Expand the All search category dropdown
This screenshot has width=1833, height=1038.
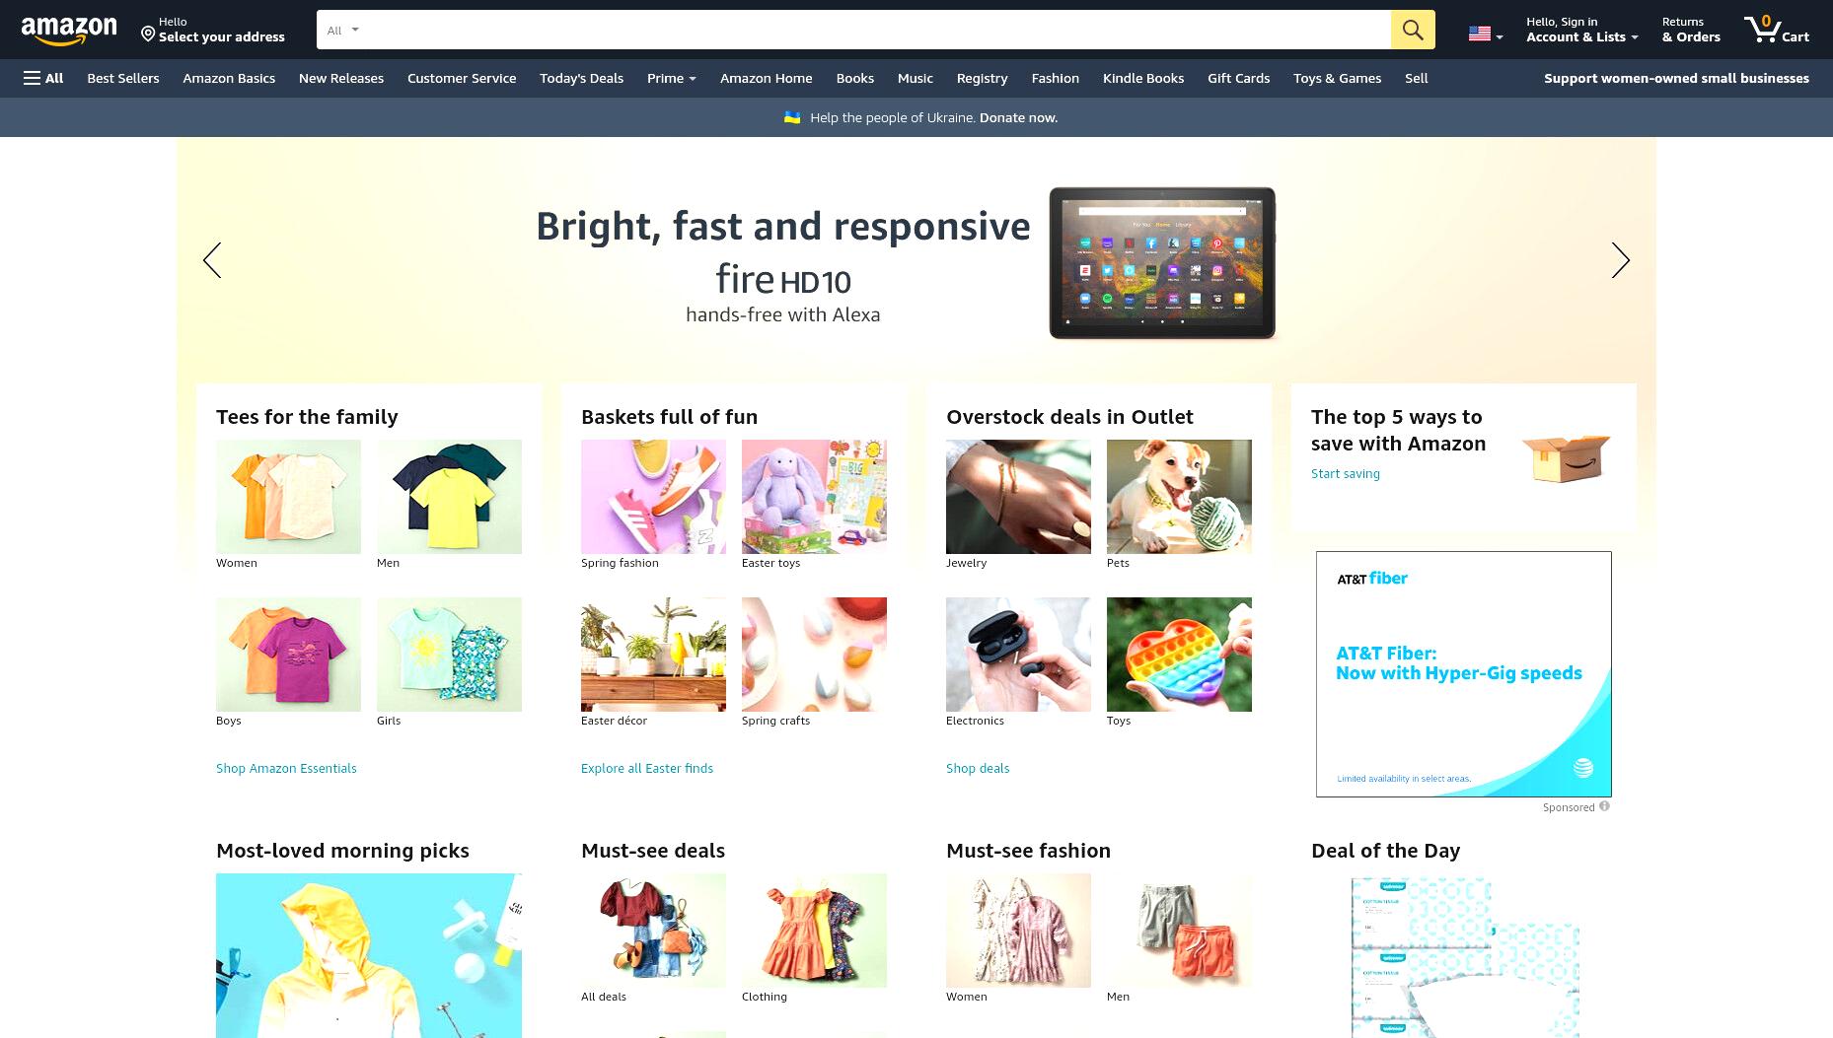pos(343,31)
